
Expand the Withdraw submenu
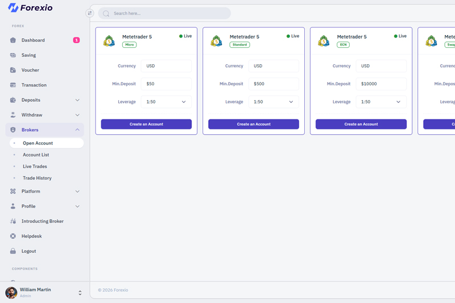click(77, 115)
